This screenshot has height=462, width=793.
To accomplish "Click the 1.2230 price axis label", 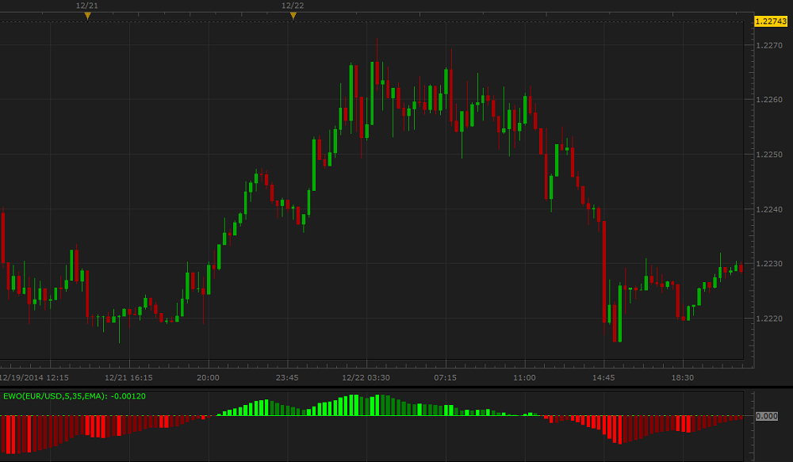I will tap(769, 264).
